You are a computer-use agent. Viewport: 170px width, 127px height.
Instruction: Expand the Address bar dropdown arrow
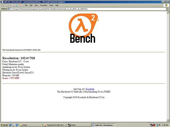(167, 9)
